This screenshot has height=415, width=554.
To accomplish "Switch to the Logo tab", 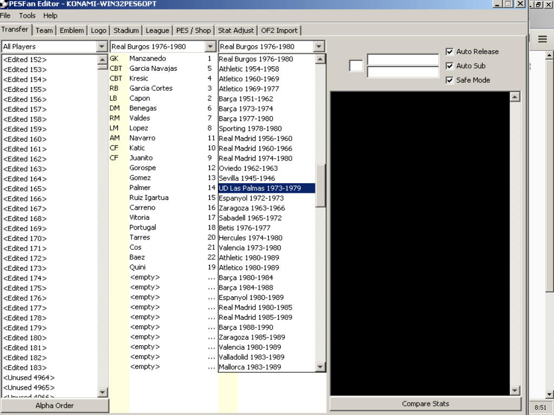I will (x=98, y=30).
